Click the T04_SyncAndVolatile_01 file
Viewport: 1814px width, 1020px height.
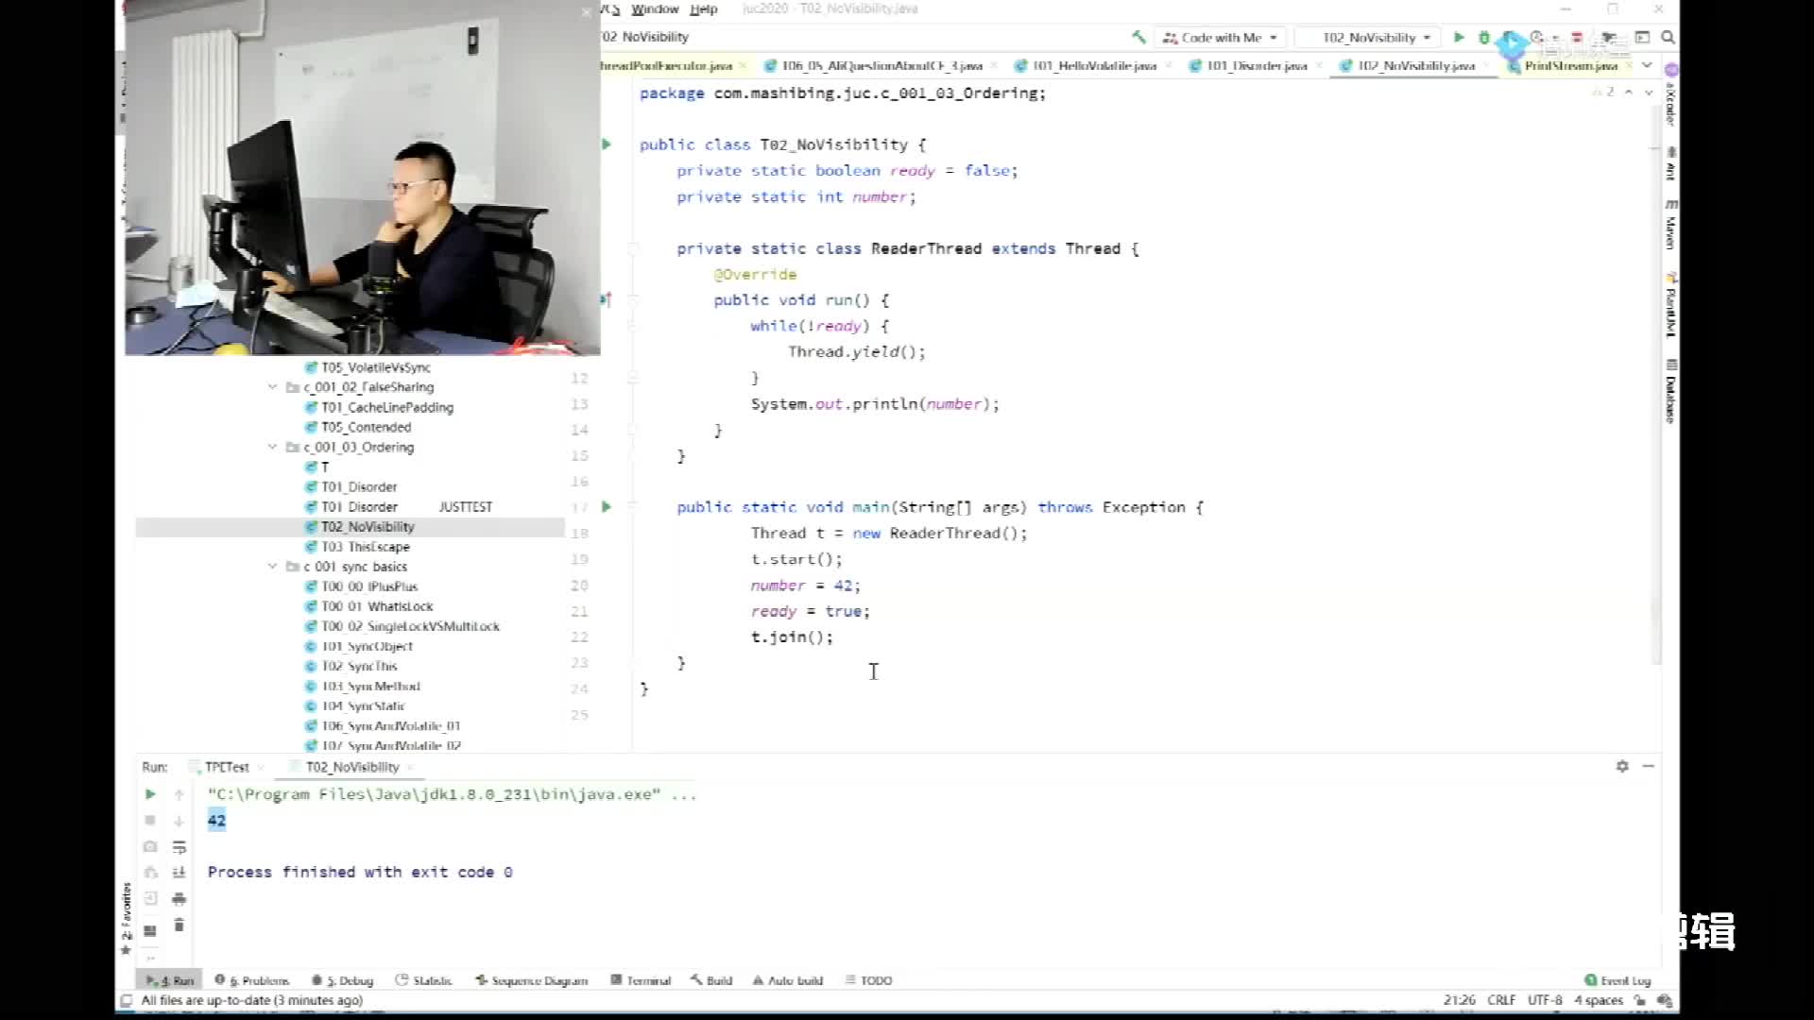[390, 724]
